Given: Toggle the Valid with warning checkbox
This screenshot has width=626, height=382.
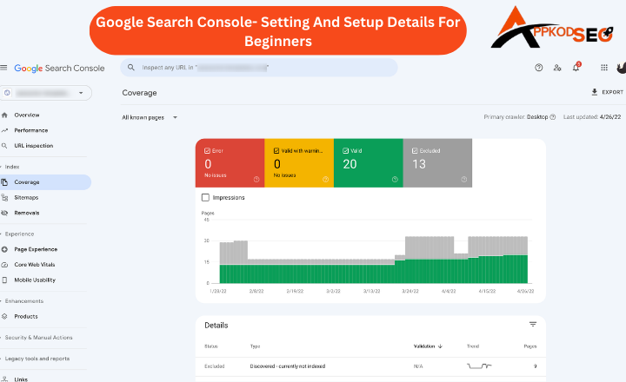Looking at the screenshot, I should [x=276, y=151].
